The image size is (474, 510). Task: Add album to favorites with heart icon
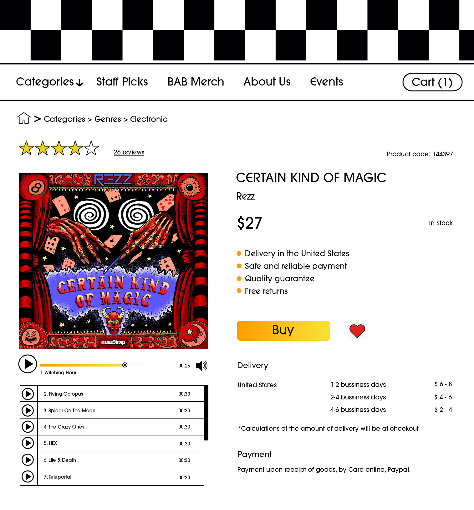(x=357, y=331)
